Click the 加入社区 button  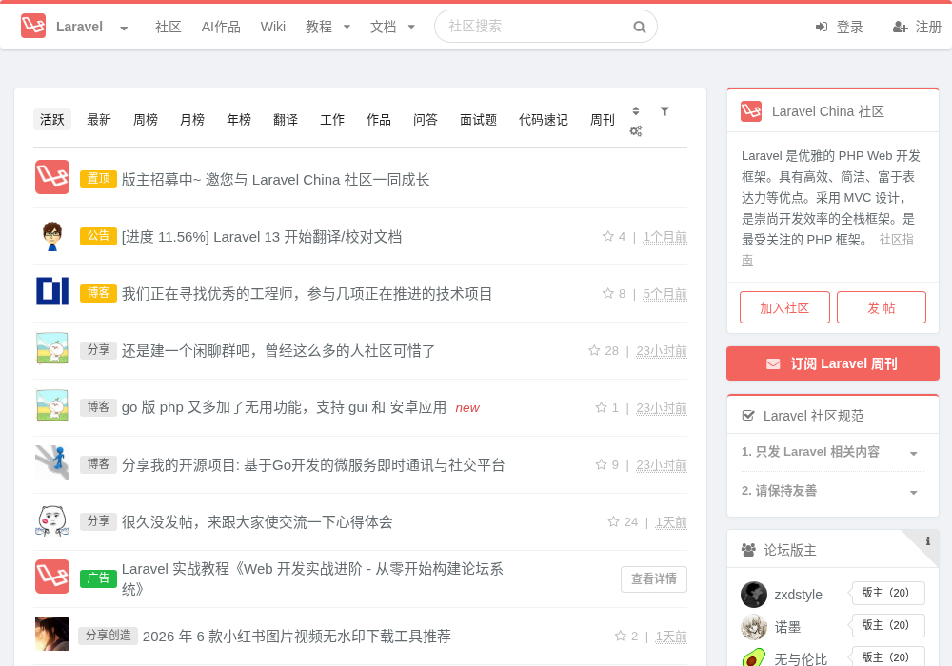(x=784, y=307)
